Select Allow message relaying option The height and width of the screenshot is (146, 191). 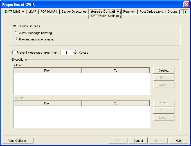16,33
